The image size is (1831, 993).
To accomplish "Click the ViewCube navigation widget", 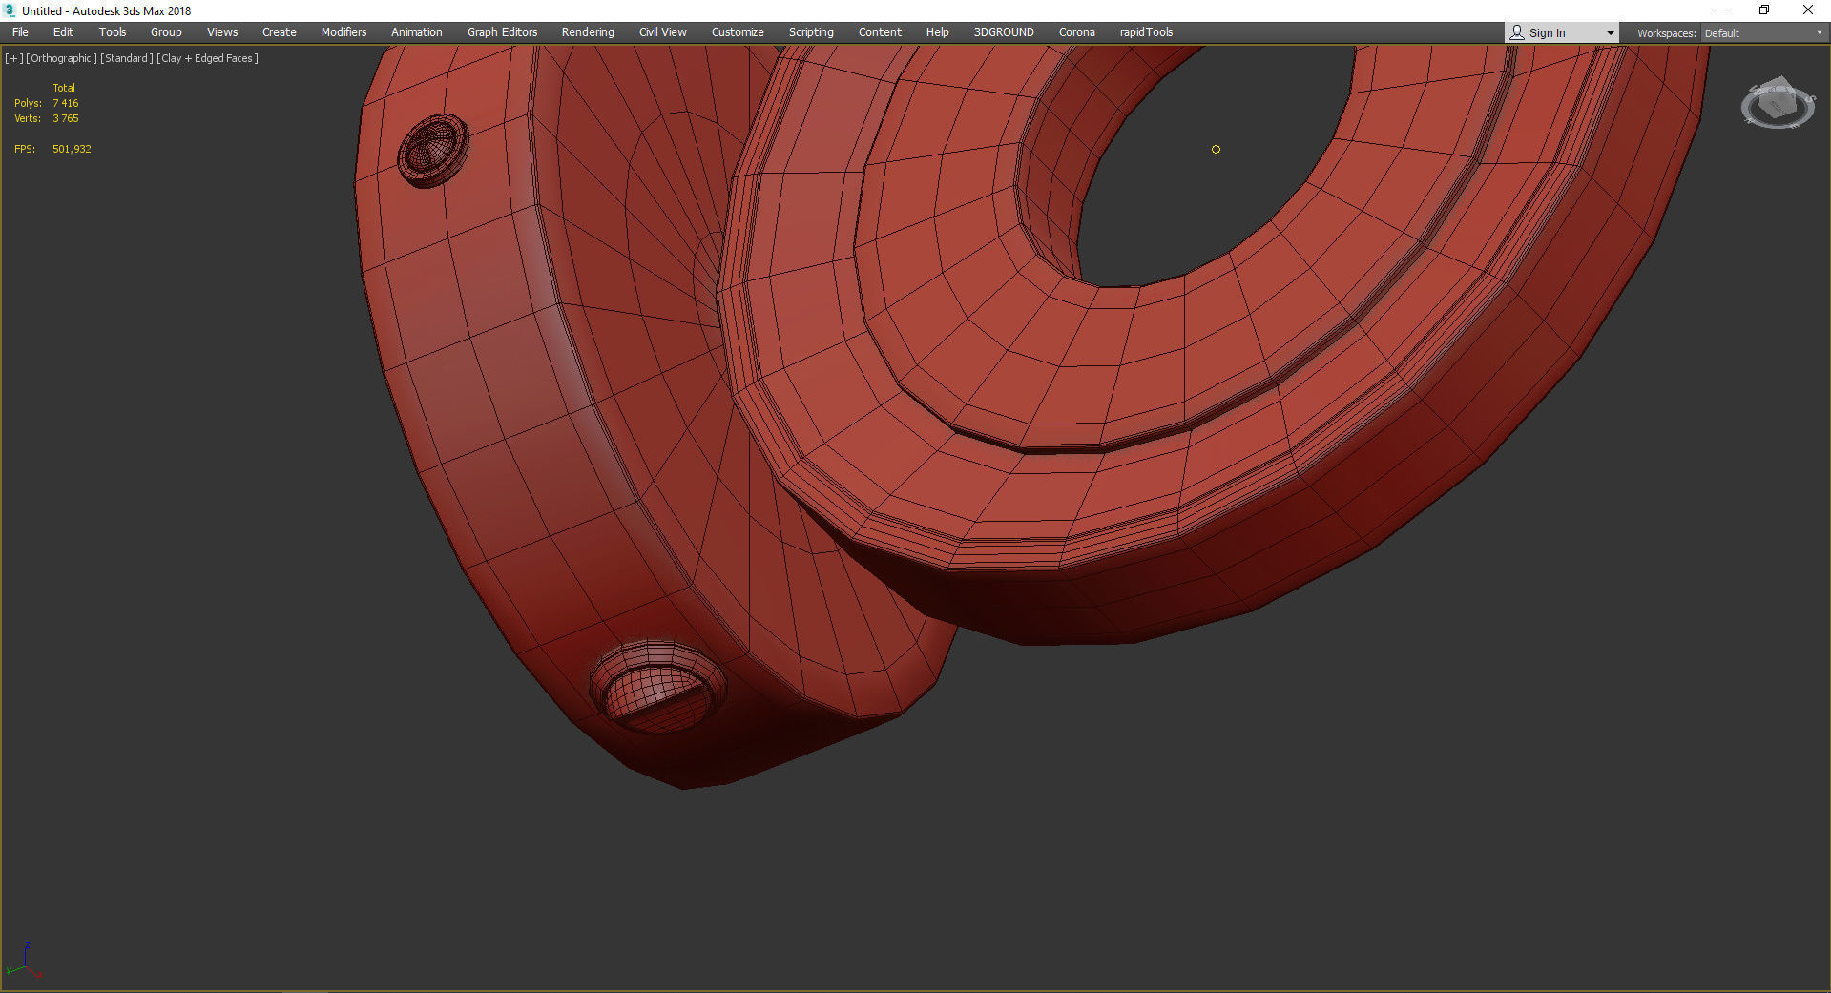I will click(x=1778, y=103).
